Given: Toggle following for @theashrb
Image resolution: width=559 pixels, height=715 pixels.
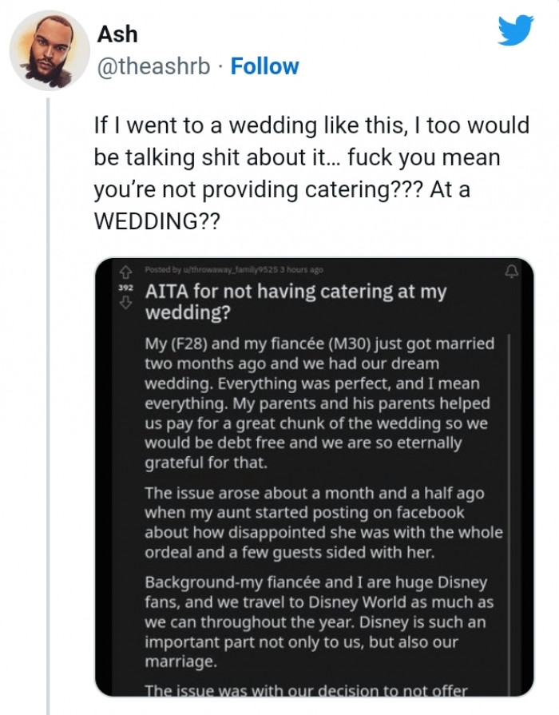Looking at the screenshot, I should (x=264, y=67).
